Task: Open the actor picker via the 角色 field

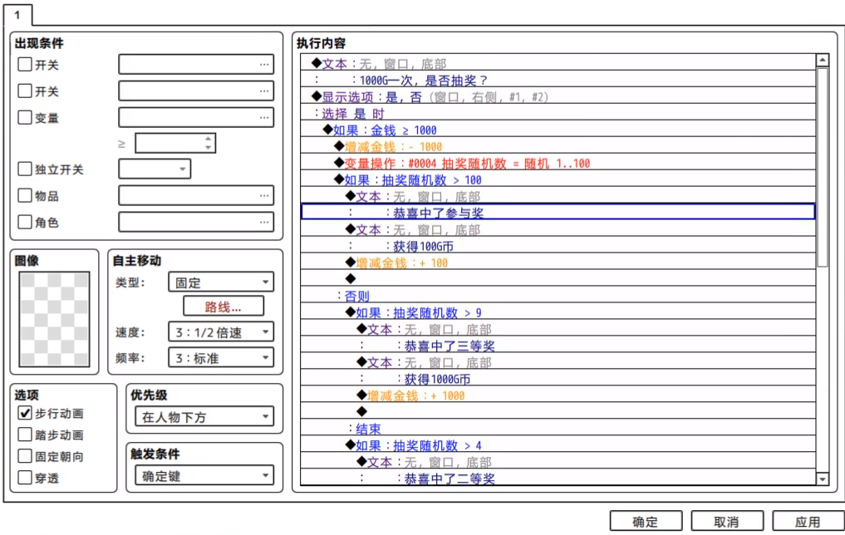Action: [196, 222]
